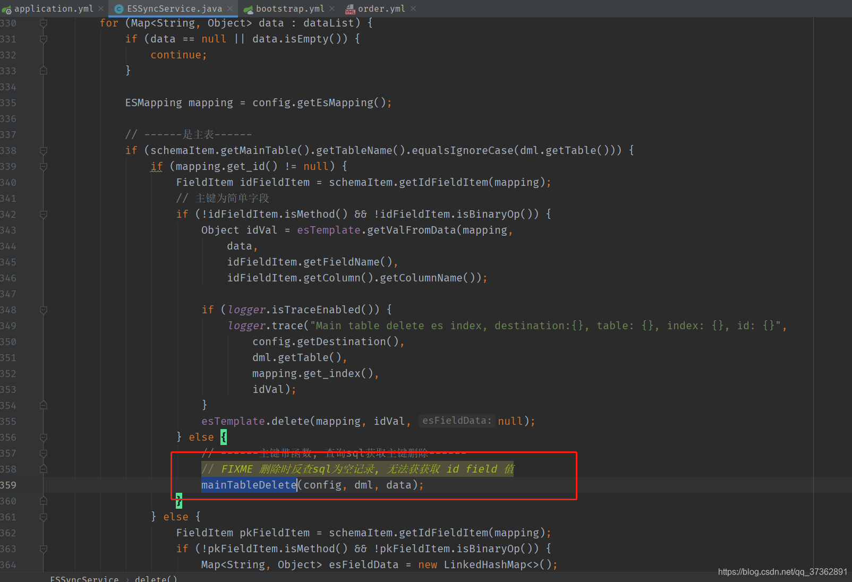Image resolution: width=852 pixels, height=582 pixels.
Task: Click the getValFromData method on line 343
Action: click(x=412, y=230)
